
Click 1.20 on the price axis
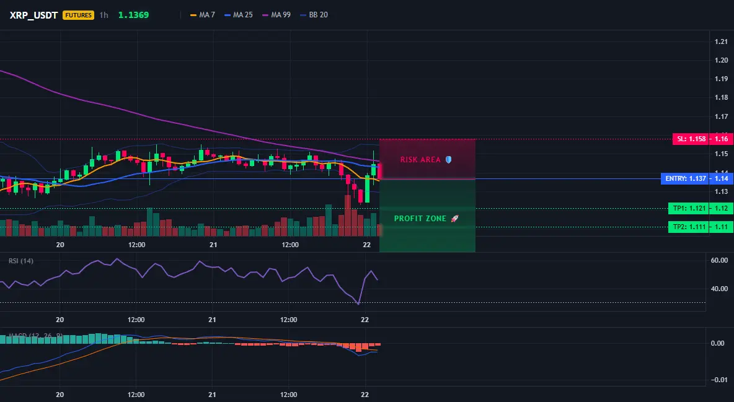point(722,60)
